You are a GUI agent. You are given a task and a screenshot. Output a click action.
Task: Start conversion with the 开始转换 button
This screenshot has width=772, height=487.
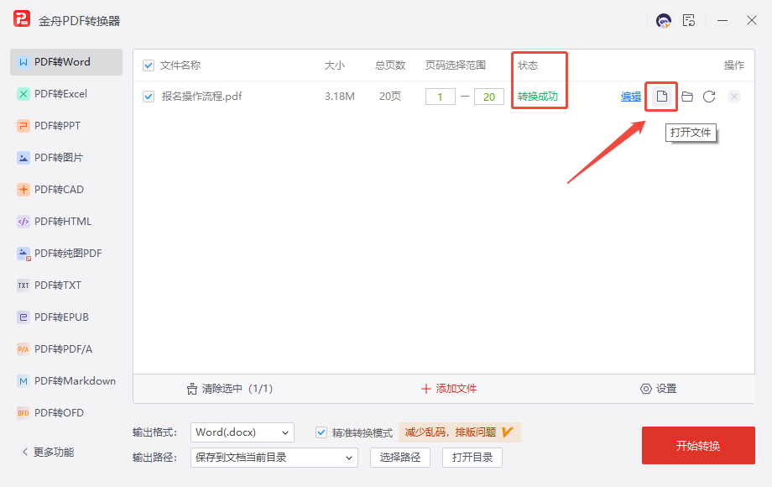[698, 446]
